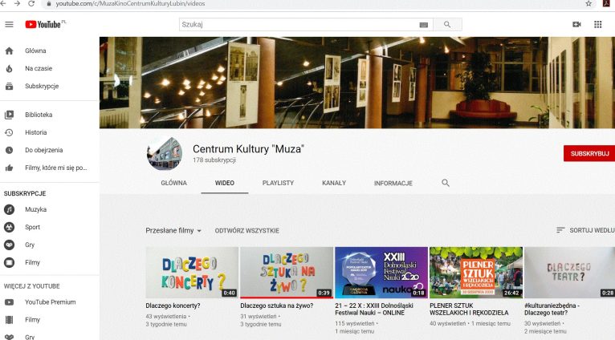Switch to the INFORMACJE tab
The height and width of the screenshot is (340, 615).
(393, 183)
